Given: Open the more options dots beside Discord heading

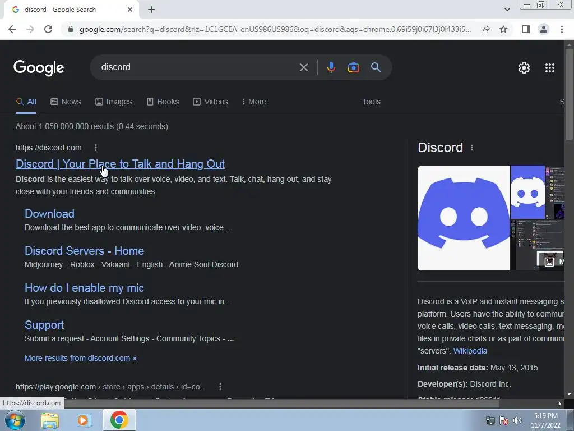Looking at the screenshot, I should point(472,148).
